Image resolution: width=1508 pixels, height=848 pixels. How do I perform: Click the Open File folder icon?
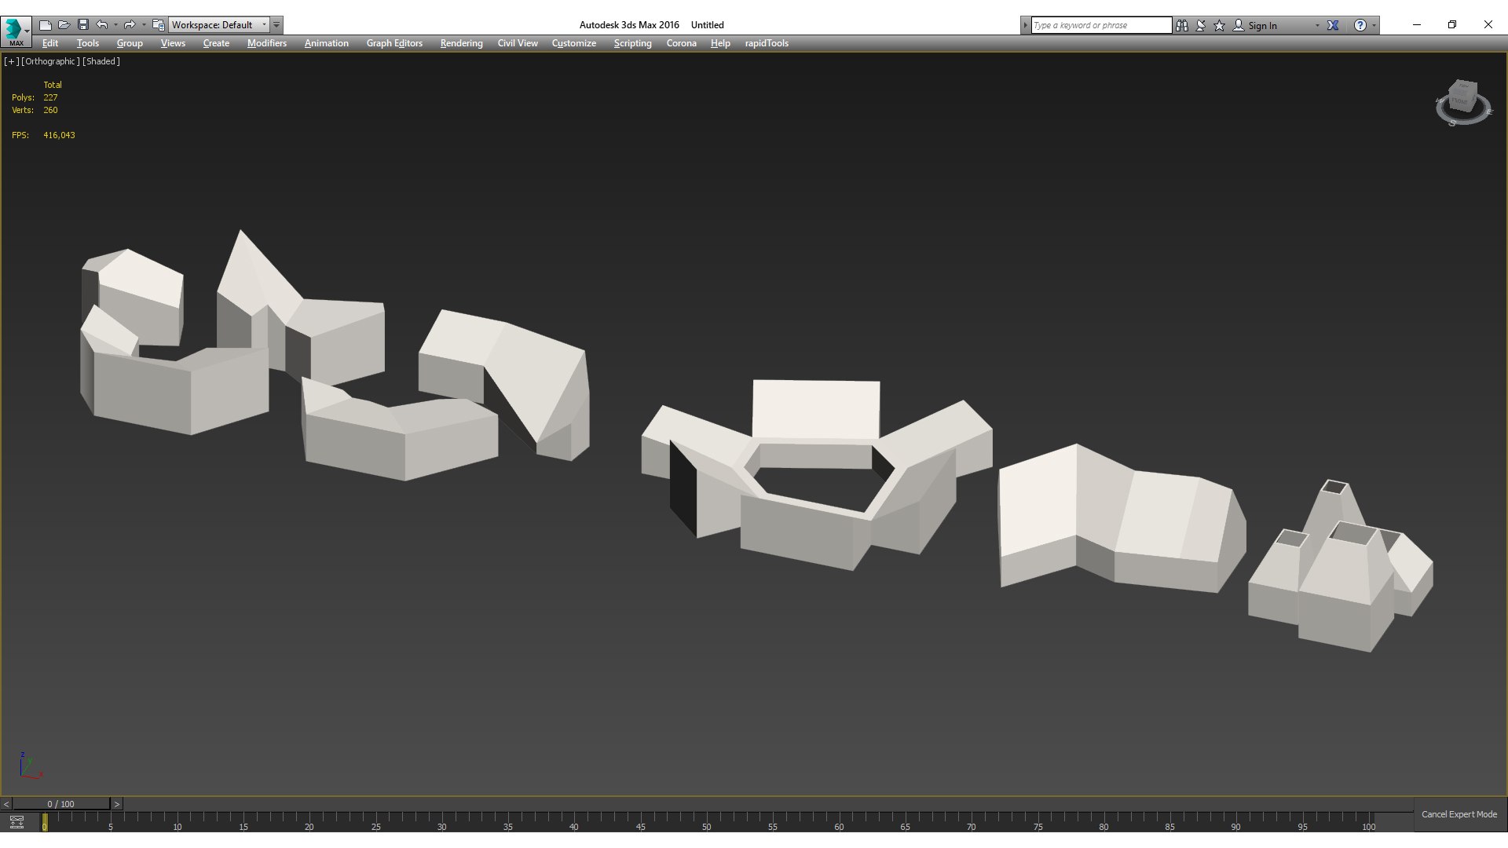pos(64,25)
